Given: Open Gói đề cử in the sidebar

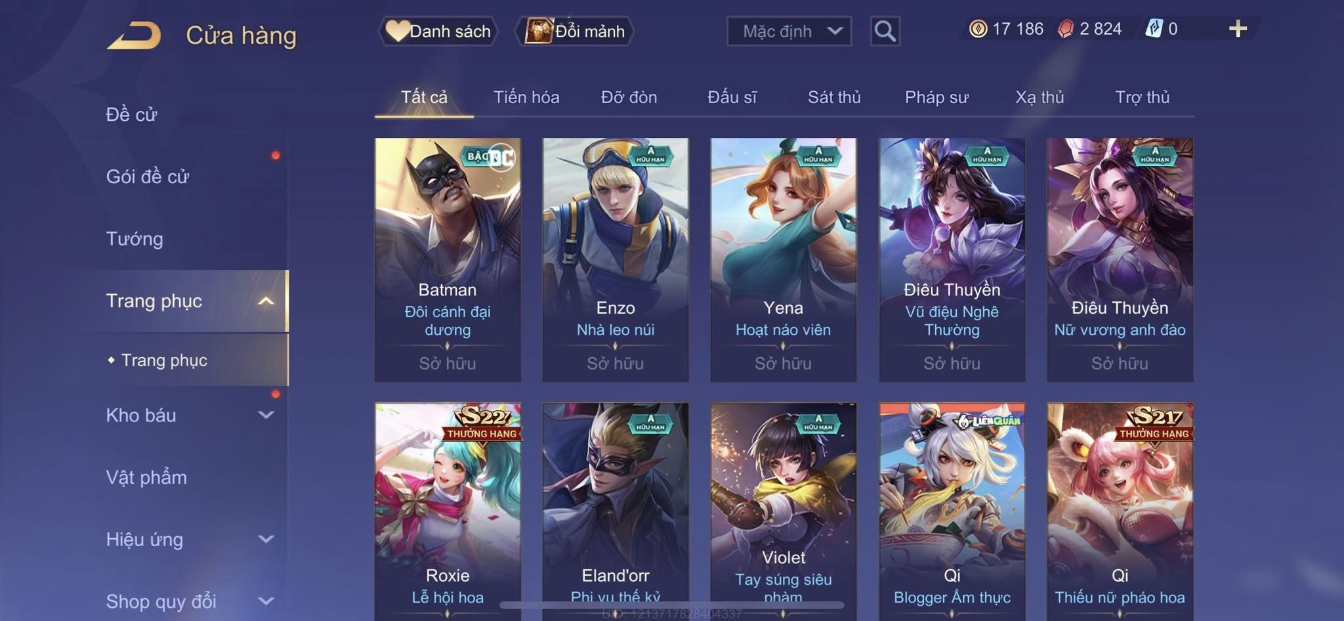Looking at the screenshot, I should tap(148, 177).
